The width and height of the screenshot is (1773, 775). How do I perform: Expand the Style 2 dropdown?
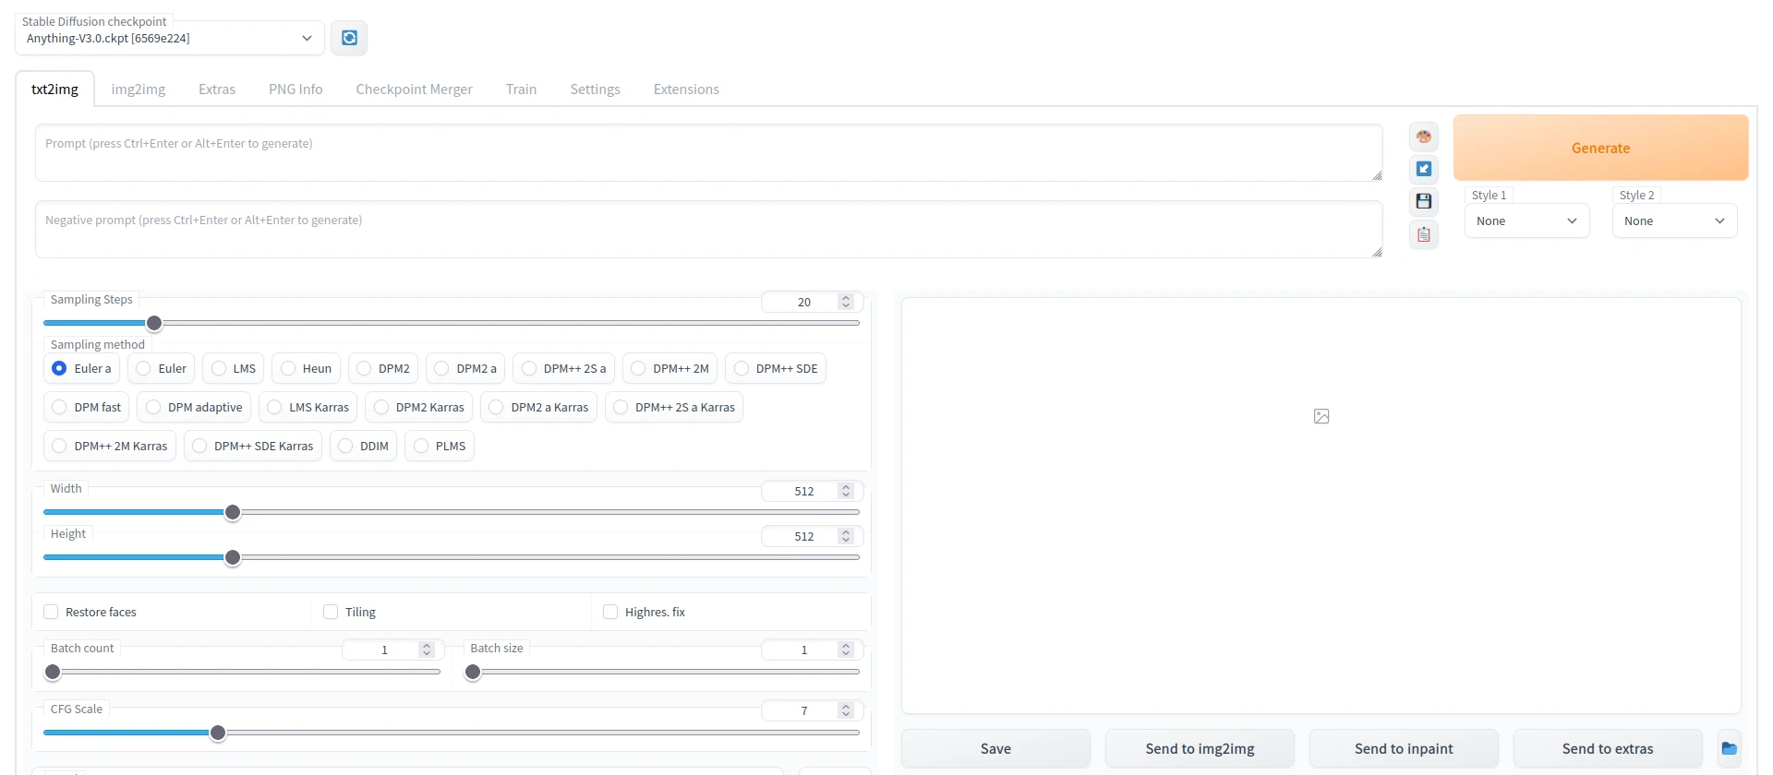click(1674, 221)
